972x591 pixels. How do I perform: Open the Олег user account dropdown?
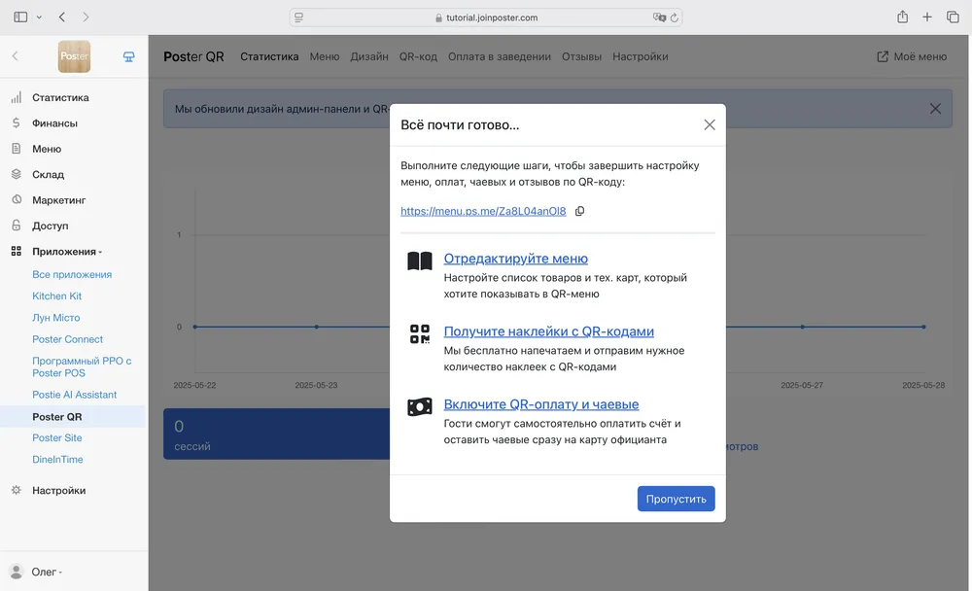[x=47, y=572]
